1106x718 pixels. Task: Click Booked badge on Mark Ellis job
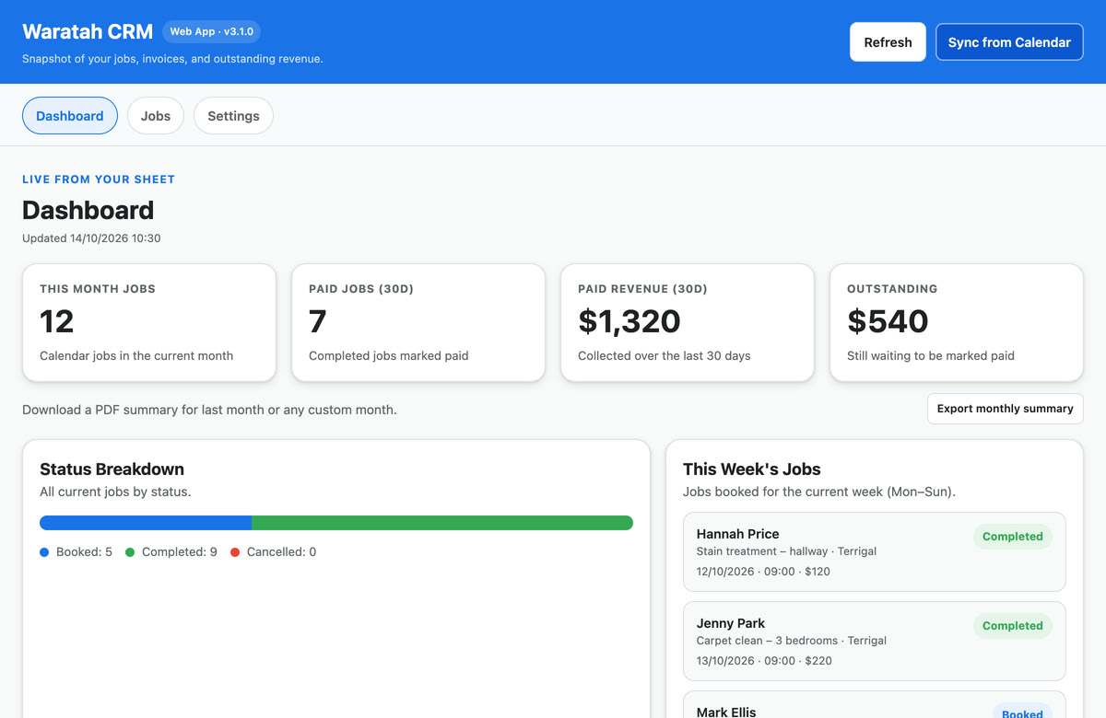click(x=1022, y=713)
